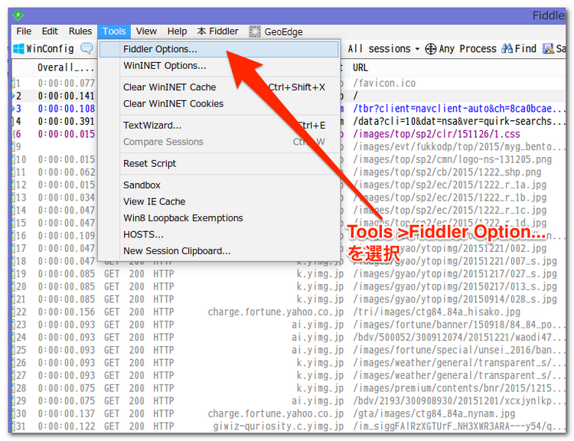Click session 11 1222_shp.png URL
574x441 pixels.
[447, 172]
